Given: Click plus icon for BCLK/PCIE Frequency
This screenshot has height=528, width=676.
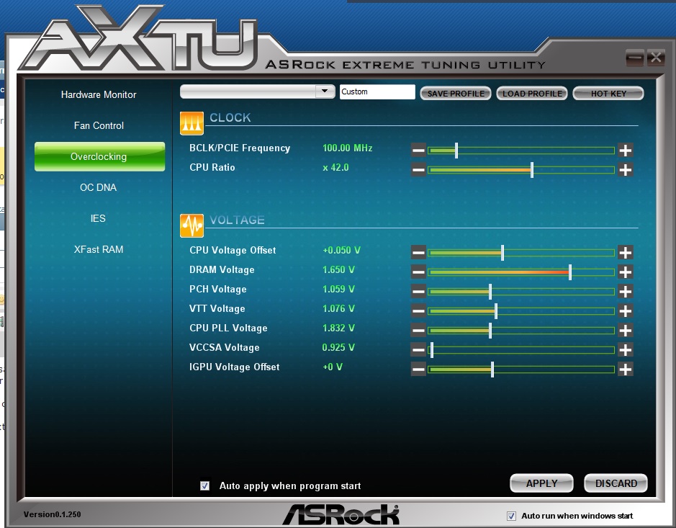Looking at the screenshot, I should [625, 151].
